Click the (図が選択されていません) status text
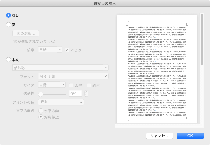Viewport: 210px width, 145px height. 34,42
